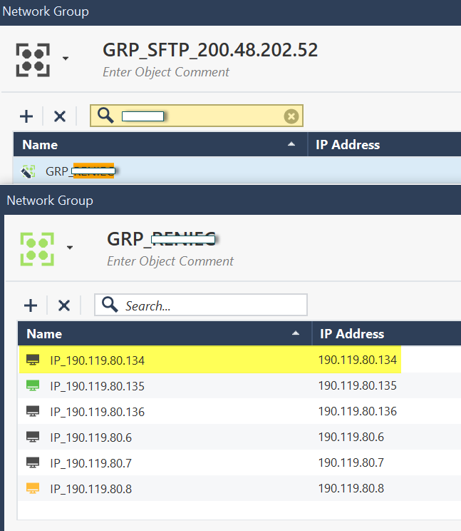Click the plus add icon in GRP_SFTP toolbar
This screenshot has height=531, width=461.
point(26,116)
